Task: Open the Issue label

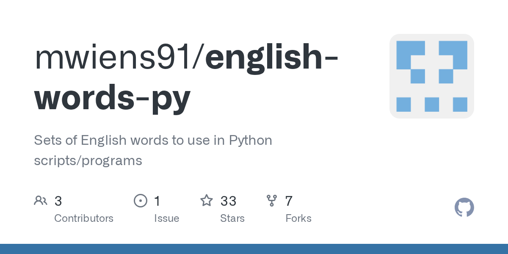Action: click(166, 218)
